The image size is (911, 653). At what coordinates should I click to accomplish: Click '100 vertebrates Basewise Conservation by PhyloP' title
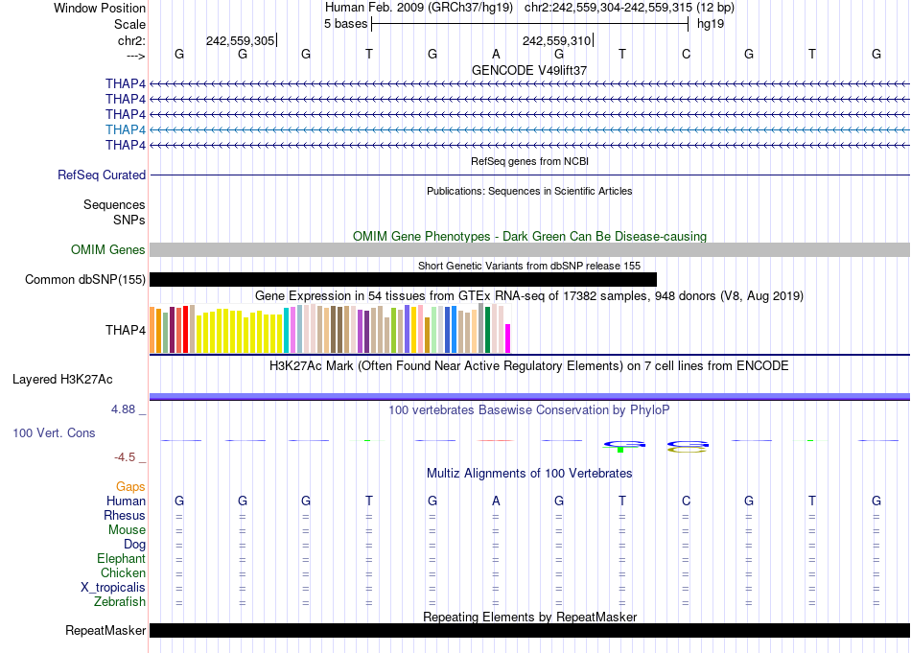[x=529, y=410]
